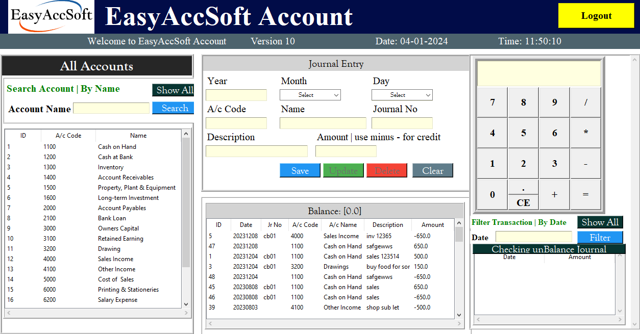Click the blue Filter button
Viewport: 640px width, 334px height.
tap(600, 238)
